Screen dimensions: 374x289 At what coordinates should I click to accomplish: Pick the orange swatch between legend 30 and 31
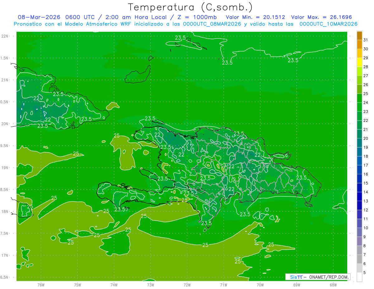tap(359, 45)
